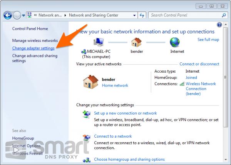
Task: Select 'Network and Sharing Center' breadcrumb
Action: [x=94, y=15]
